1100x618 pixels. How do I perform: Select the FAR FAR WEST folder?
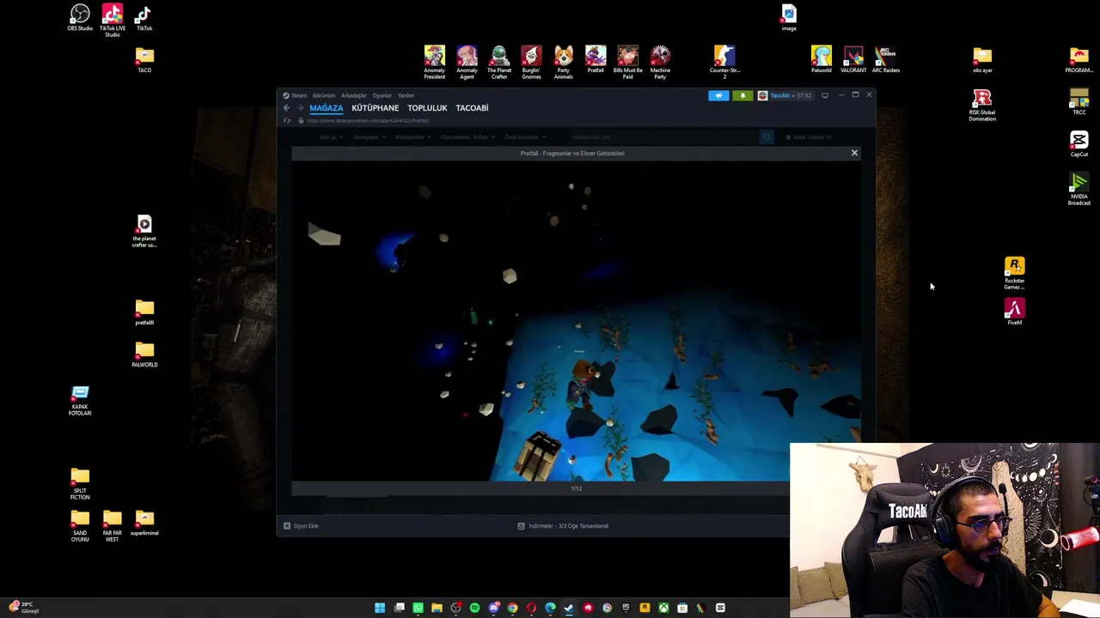click(x=113, y=526)
